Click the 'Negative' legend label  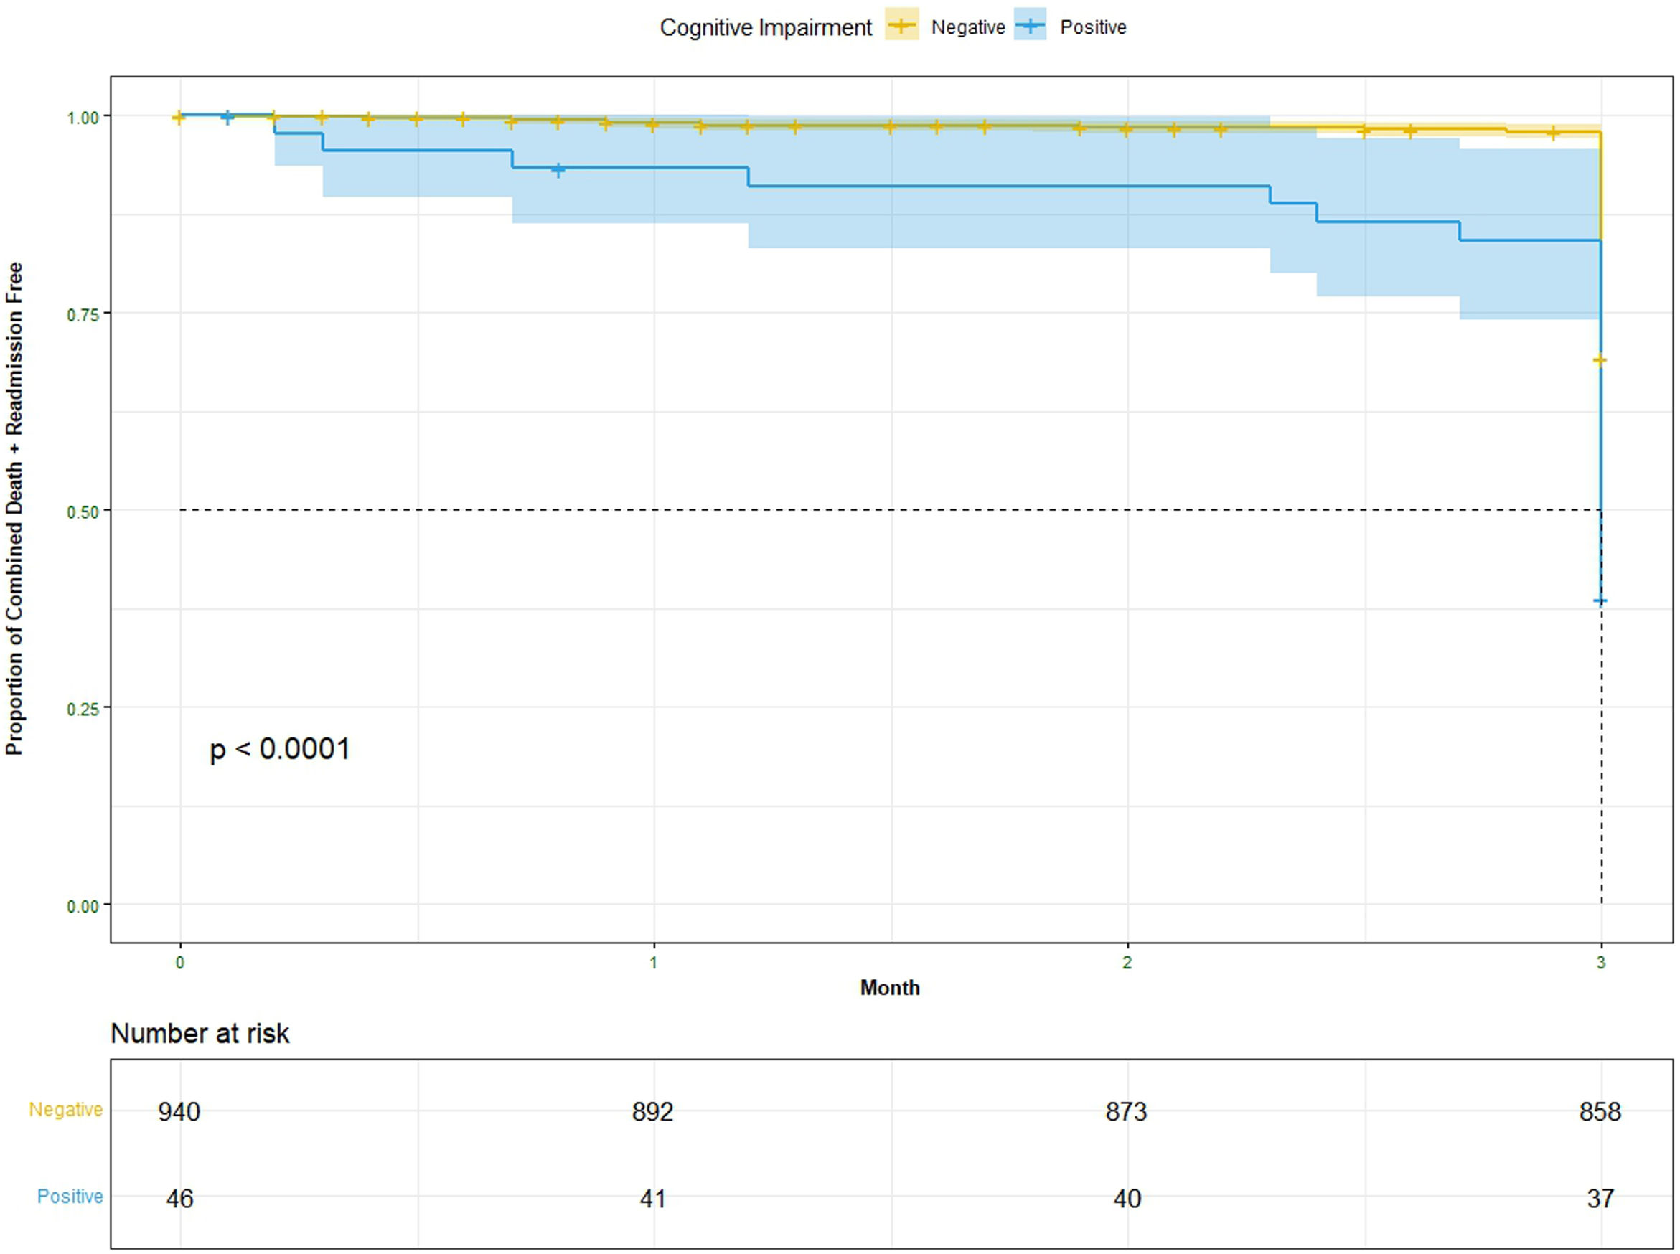tap(967, 27)
